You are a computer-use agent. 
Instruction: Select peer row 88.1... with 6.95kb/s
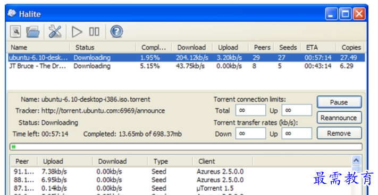(x=181, y=180)
